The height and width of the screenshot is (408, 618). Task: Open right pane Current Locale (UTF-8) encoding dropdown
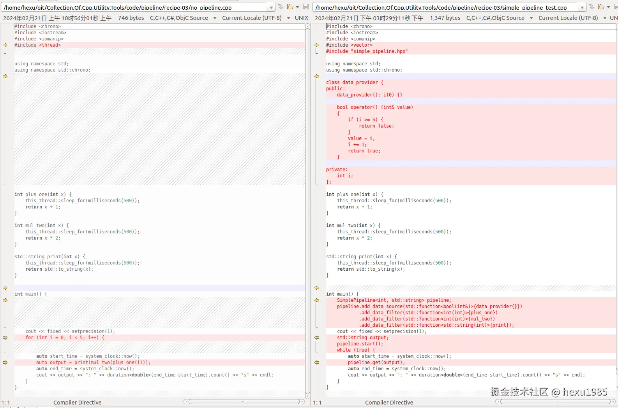pos(572,18)
